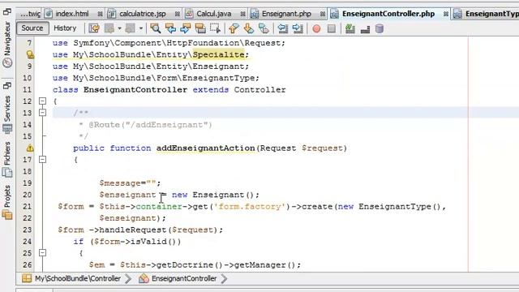Switch to the History view
This screenshot has height=292, width=519.
[x=65, y=28]
